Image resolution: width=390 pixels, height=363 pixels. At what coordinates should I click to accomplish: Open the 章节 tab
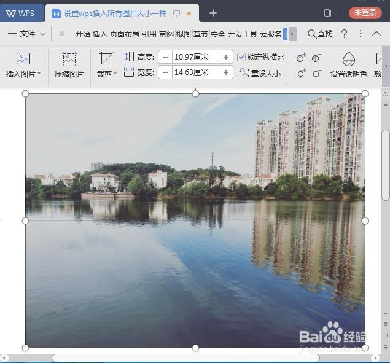[200, 34]
